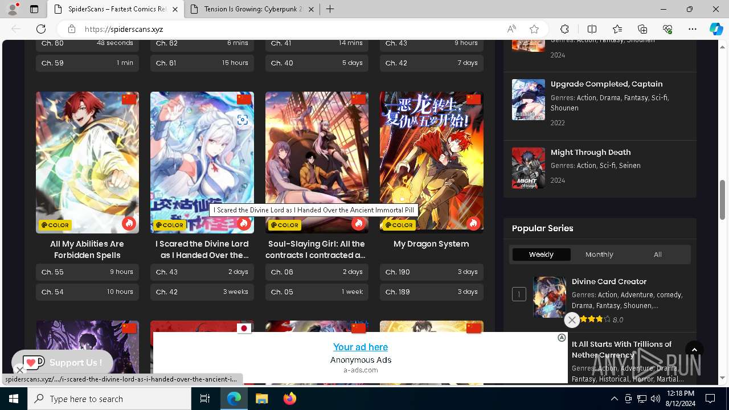Screen dimensions: 729x410
Task: Select All popular series tab
Action: 658,255
